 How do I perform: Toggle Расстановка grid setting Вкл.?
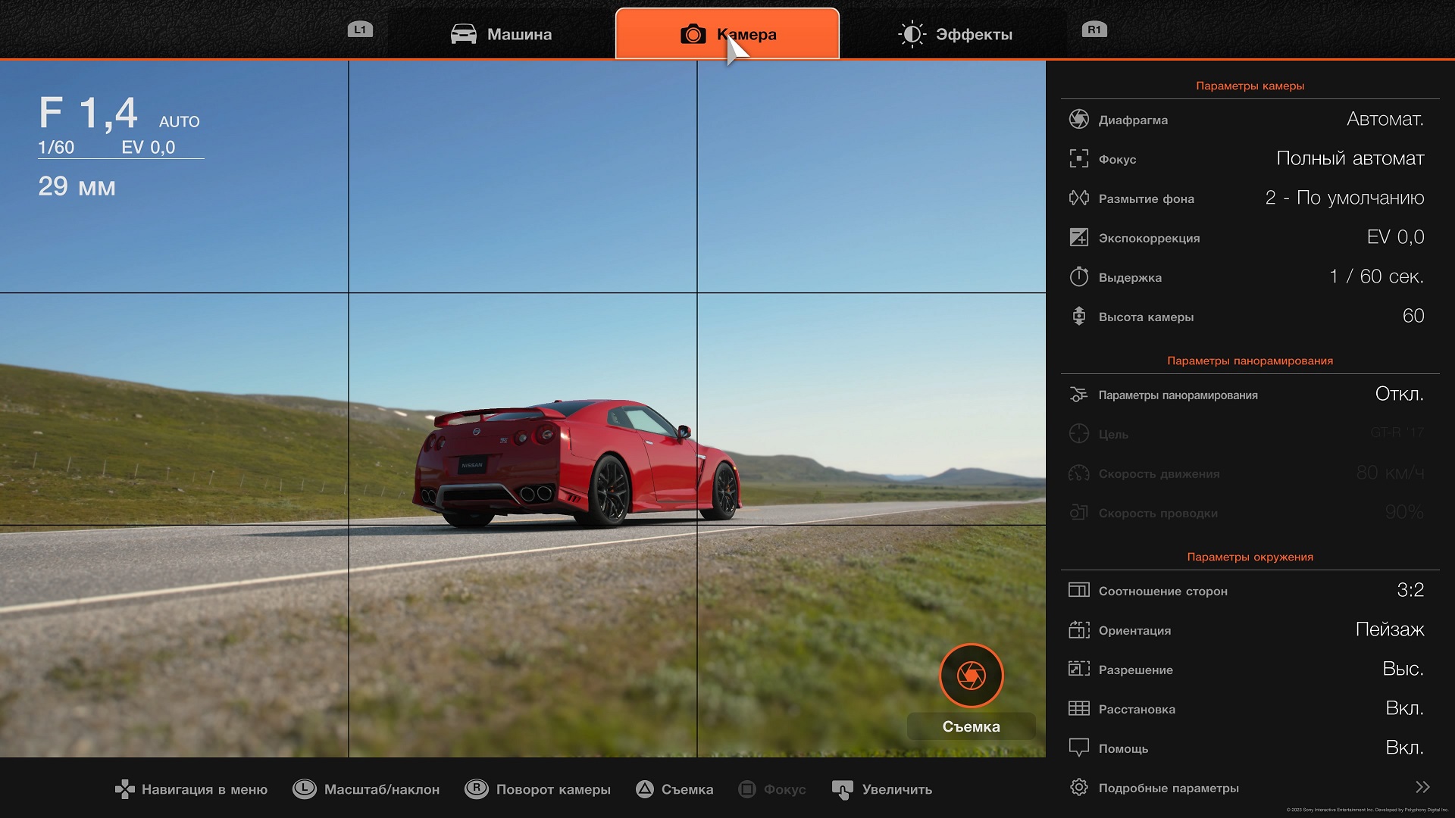coord(1403,709)
